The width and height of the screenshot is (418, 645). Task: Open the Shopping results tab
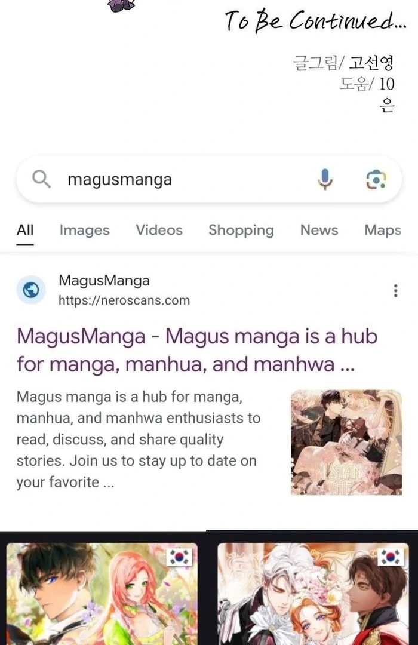[241, 230]
